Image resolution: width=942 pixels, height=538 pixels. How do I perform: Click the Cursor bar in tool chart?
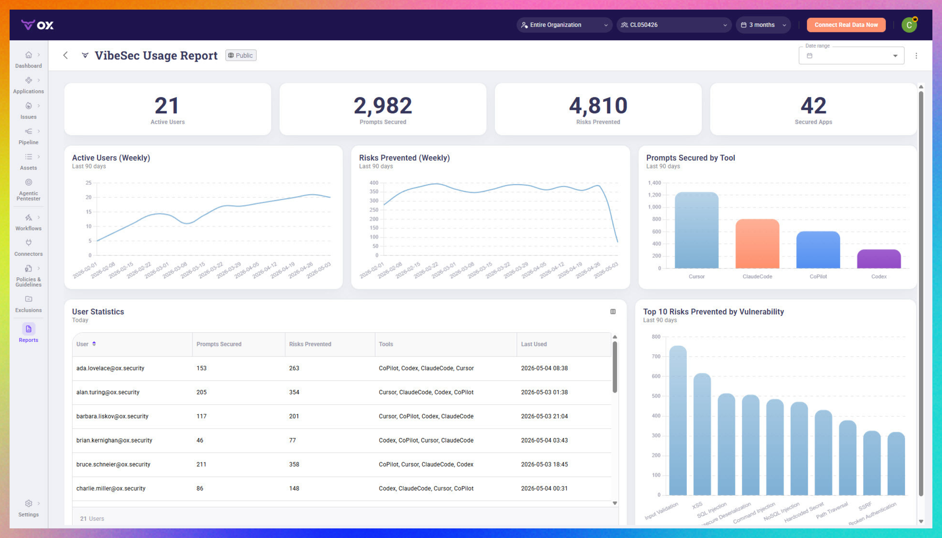pos(696,230)
